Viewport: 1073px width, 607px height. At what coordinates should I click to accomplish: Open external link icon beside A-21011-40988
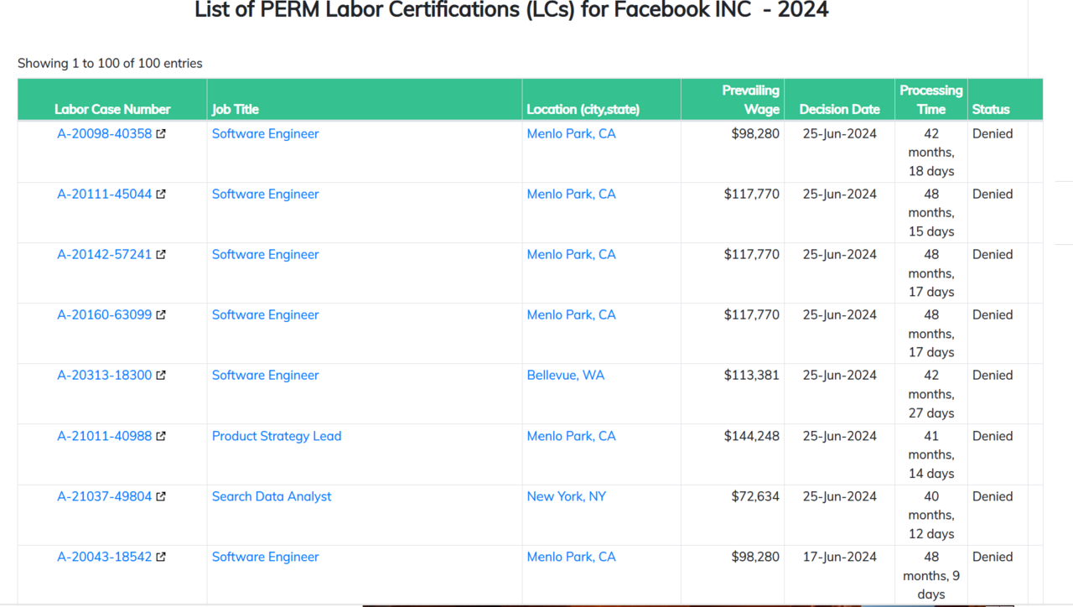pyautogui.click(x=162, y=436)
